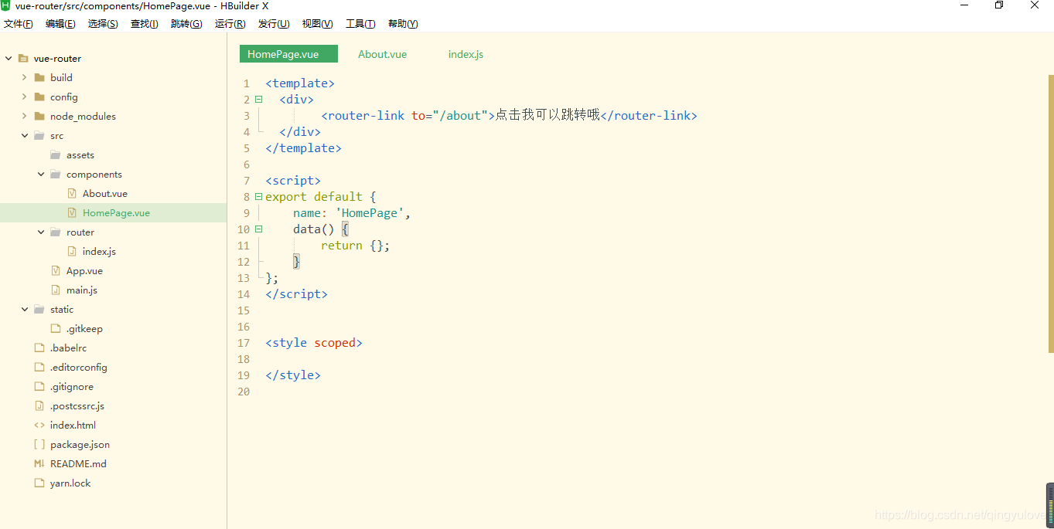The height and width of the screenshot is (529, 1054).
Task: Open yarn.lock in the file tree
Action: 70,483
